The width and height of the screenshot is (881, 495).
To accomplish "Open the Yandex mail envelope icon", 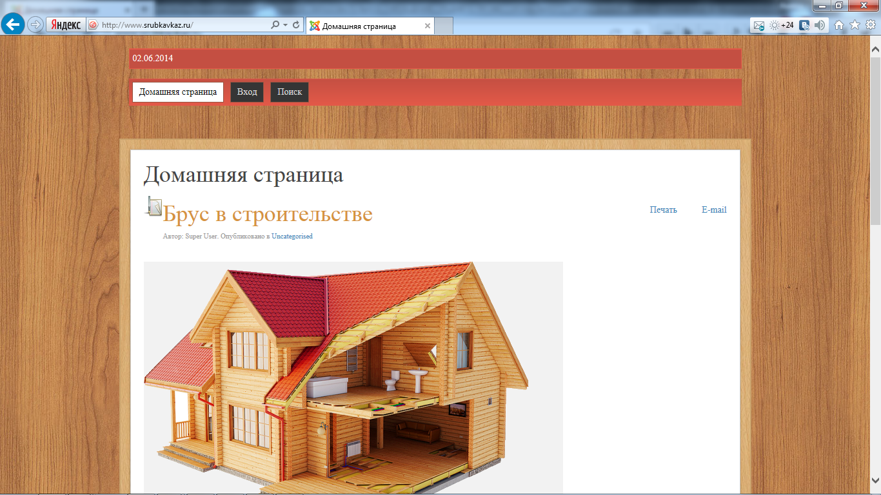I will [x=759, y=26].
